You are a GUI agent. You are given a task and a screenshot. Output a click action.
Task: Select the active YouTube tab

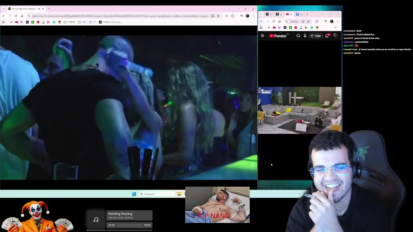coord(288,14)
